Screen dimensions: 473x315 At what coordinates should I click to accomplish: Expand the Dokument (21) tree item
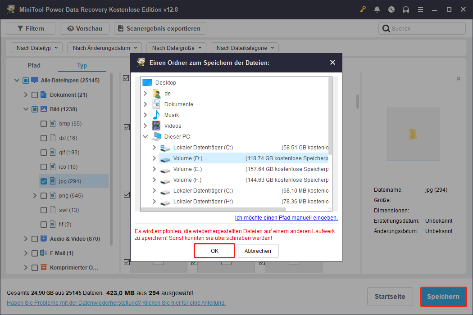[26, 94]
